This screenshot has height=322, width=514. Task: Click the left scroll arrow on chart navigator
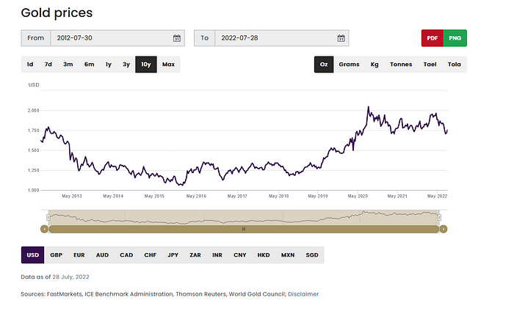point(44,229)
